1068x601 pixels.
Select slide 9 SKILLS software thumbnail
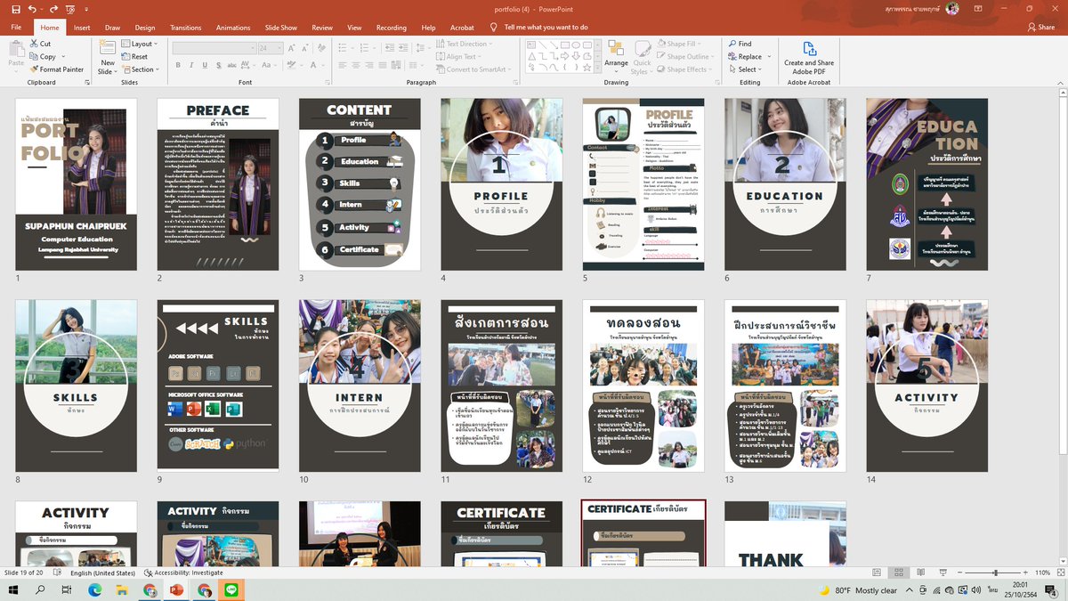point(218,386)
